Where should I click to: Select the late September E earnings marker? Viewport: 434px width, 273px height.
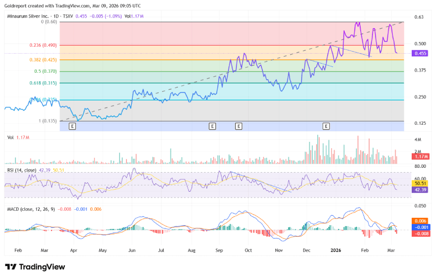pos(239,126)
